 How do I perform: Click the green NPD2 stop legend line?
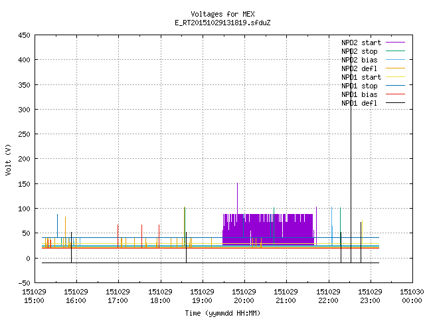tap(395, 51)
